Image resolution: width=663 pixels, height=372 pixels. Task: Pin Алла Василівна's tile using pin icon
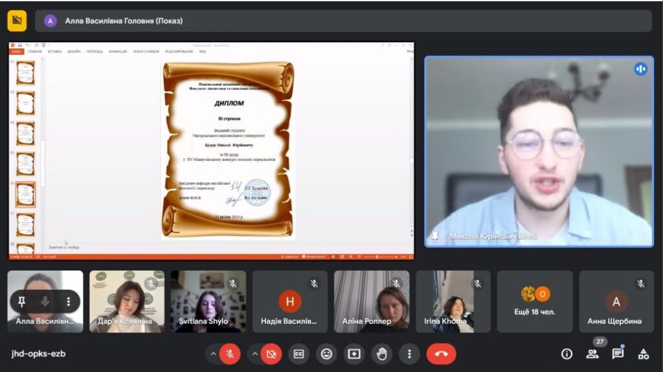(22, 301)
